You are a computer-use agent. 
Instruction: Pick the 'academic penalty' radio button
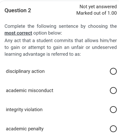[x=113, y=129]
